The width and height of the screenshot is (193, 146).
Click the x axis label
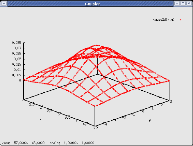pyautogui.click(x=40, y=119)
